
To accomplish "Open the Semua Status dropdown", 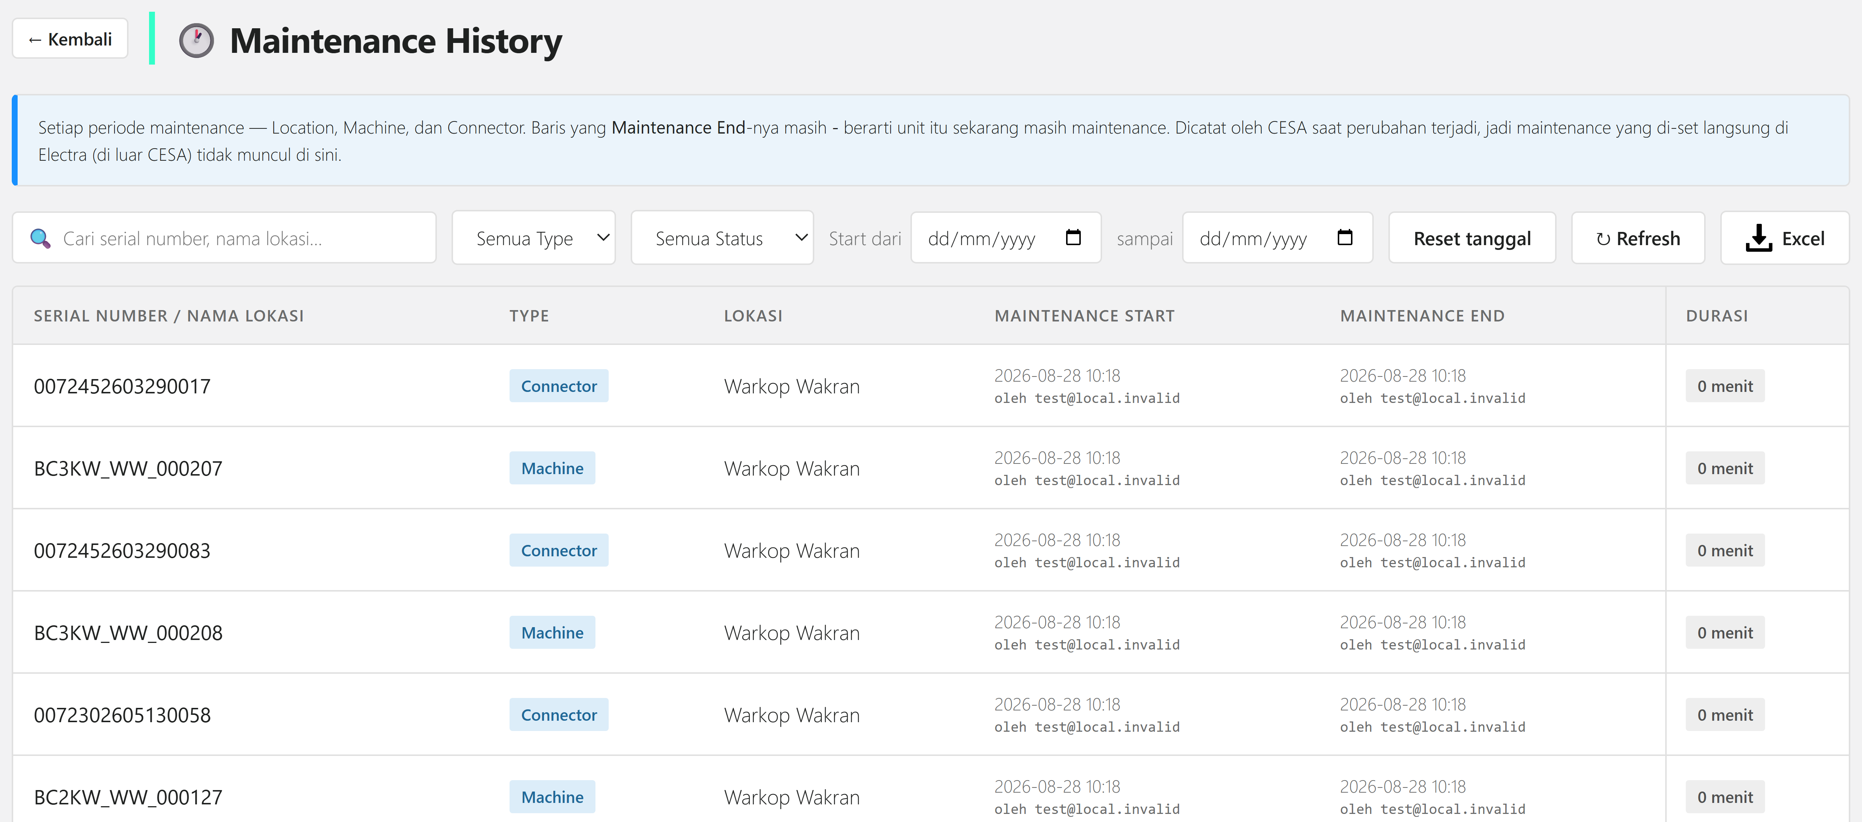I will (x=722, y=238).
